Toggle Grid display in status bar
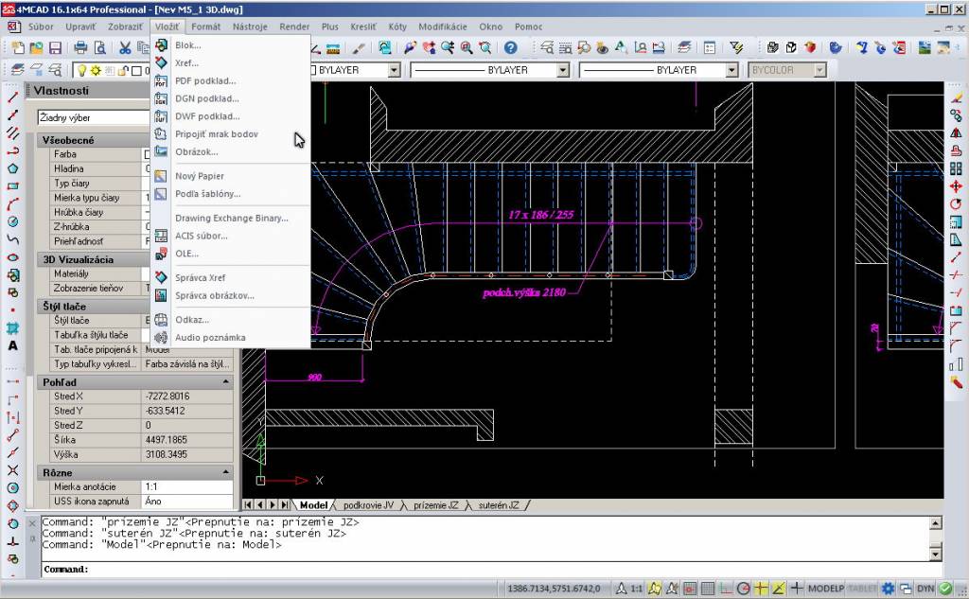 click(x=708, y=589)
